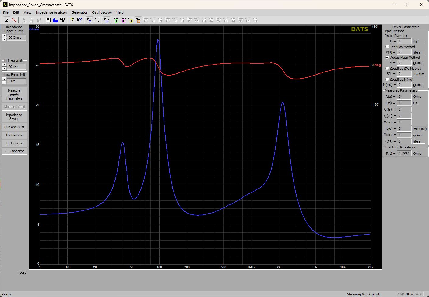Select the red sine wave generator icon
This screenshot has width=429, height=297.
pos(14,20)
